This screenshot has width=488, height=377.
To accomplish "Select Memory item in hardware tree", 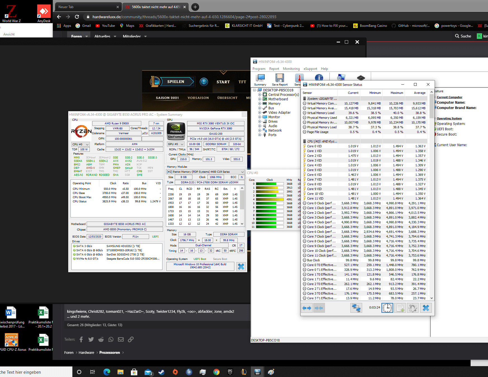I will (274, 104).
